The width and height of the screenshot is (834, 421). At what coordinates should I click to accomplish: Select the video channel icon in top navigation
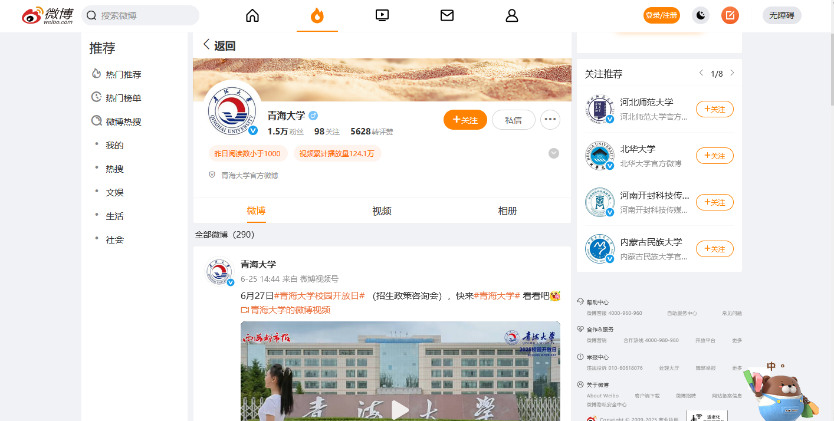click(382, 15)
